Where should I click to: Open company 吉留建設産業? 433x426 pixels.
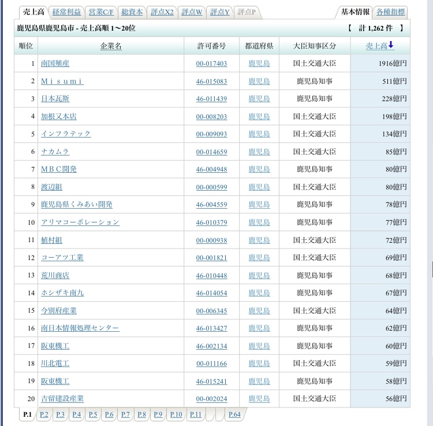(x=62, y=399)
